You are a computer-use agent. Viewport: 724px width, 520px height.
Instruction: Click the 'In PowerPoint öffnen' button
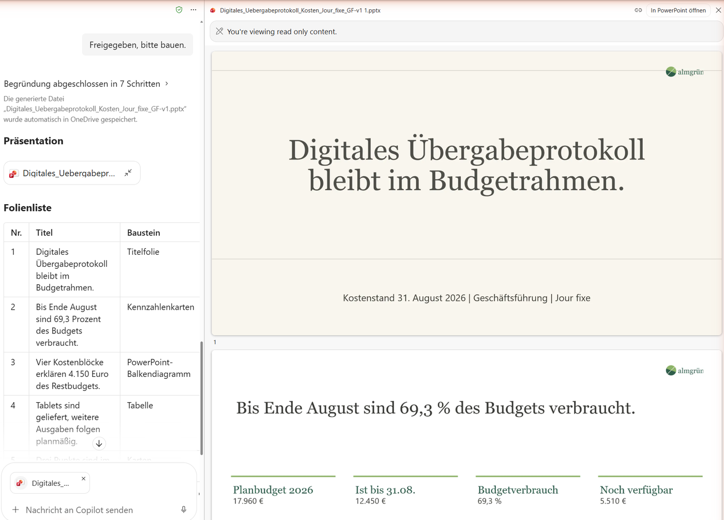[678, 10]
